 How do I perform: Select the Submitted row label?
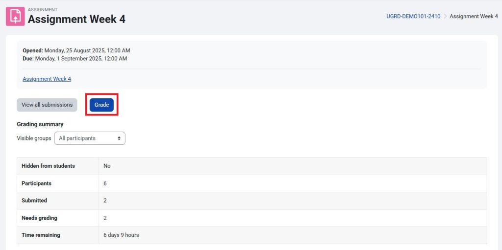34,201
